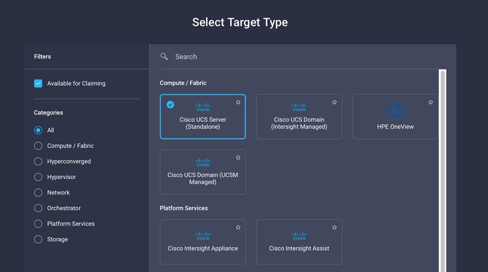
Task: Click the Cisco logo on UCS Domain (UCSM Managed)
Action: point(203,163)
